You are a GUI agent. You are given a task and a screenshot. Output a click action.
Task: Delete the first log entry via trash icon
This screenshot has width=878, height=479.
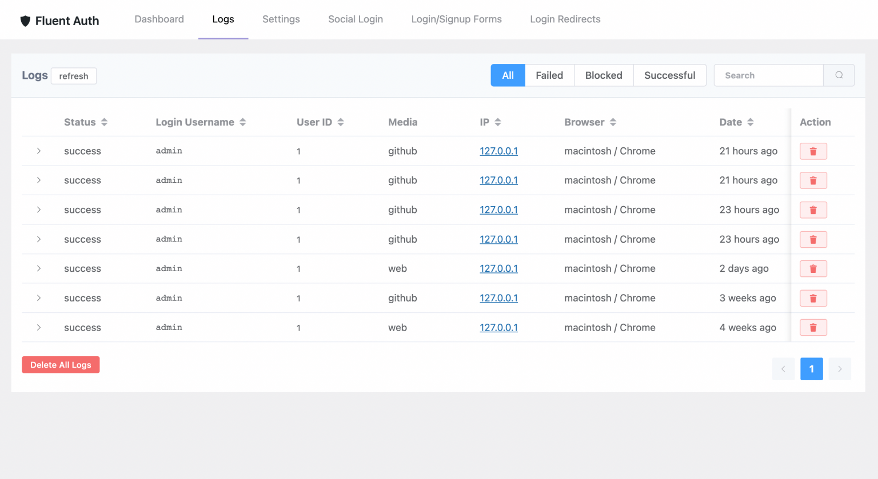tap(813, 151)
